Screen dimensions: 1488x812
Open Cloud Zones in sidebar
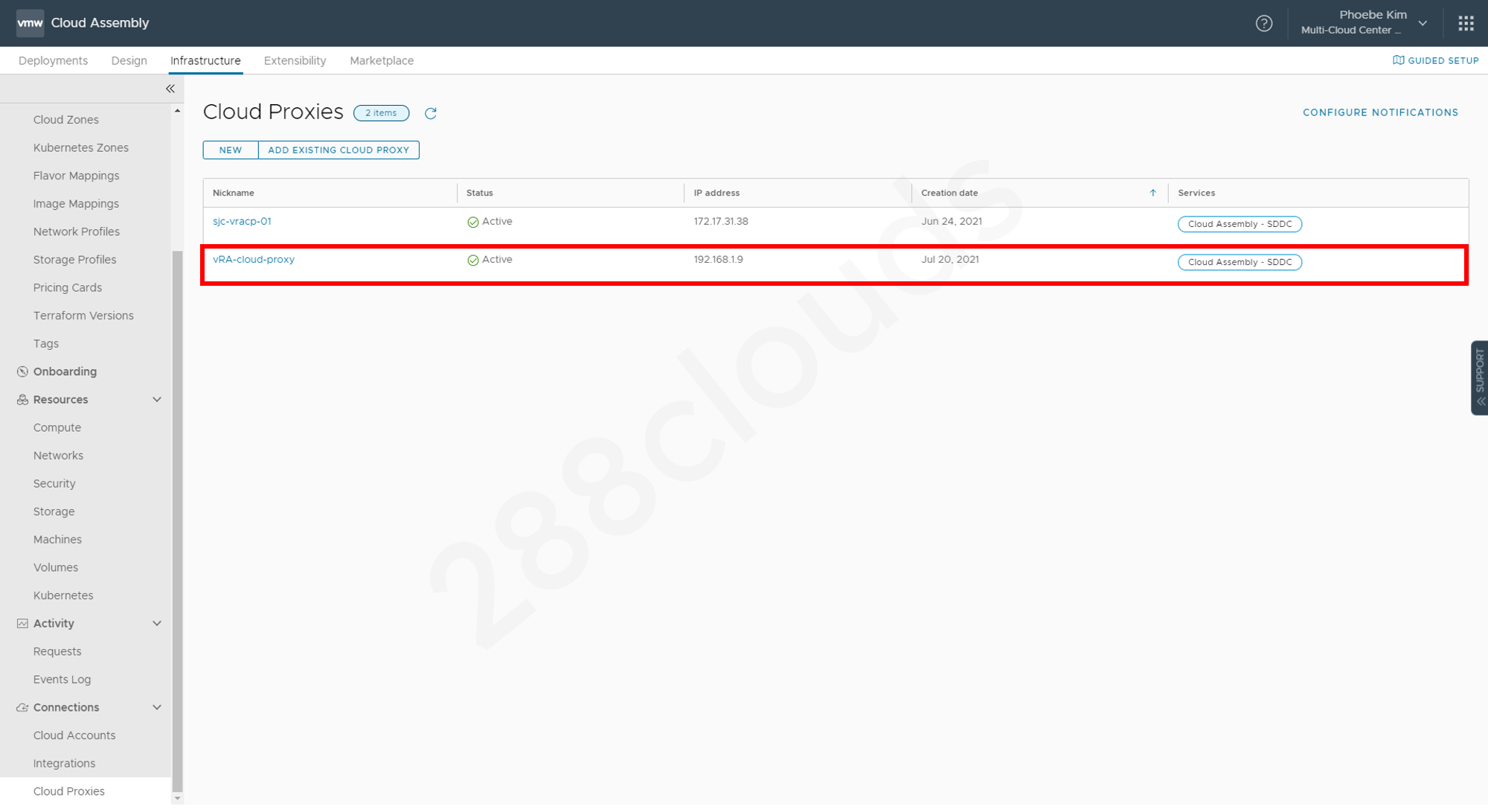(x=65, y=120)
